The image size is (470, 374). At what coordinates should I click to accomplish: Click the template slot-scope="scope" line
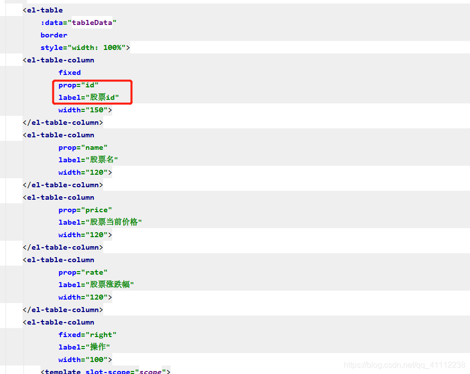(x=105, y=372)
